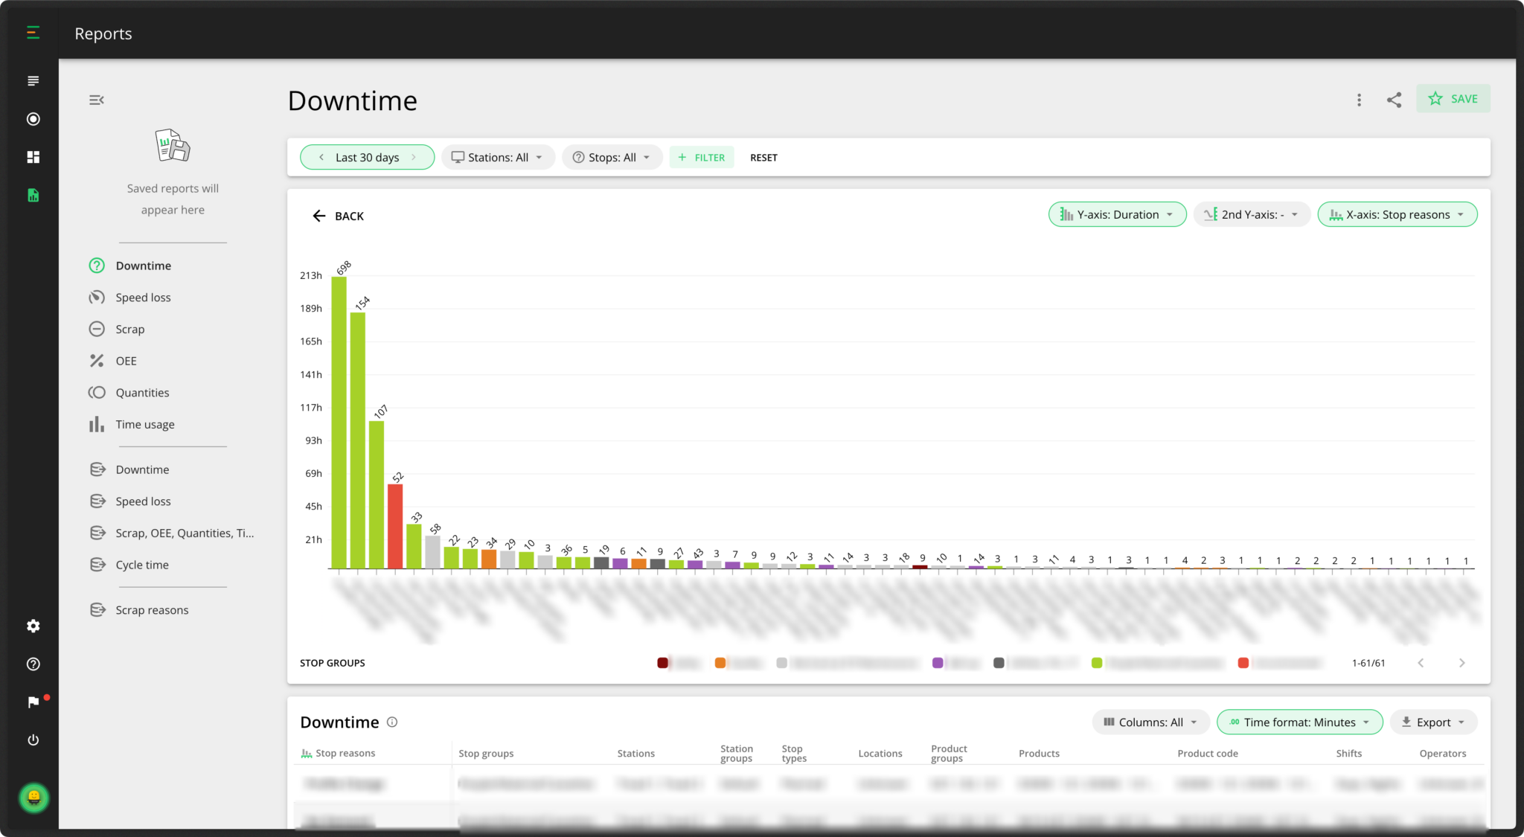Open the Time usage report icon
Viewport: 1524px width, 837px height.
97,424
